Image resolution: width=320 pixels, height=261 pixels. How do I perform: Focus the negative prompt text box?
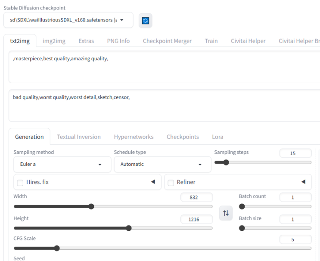164,106
